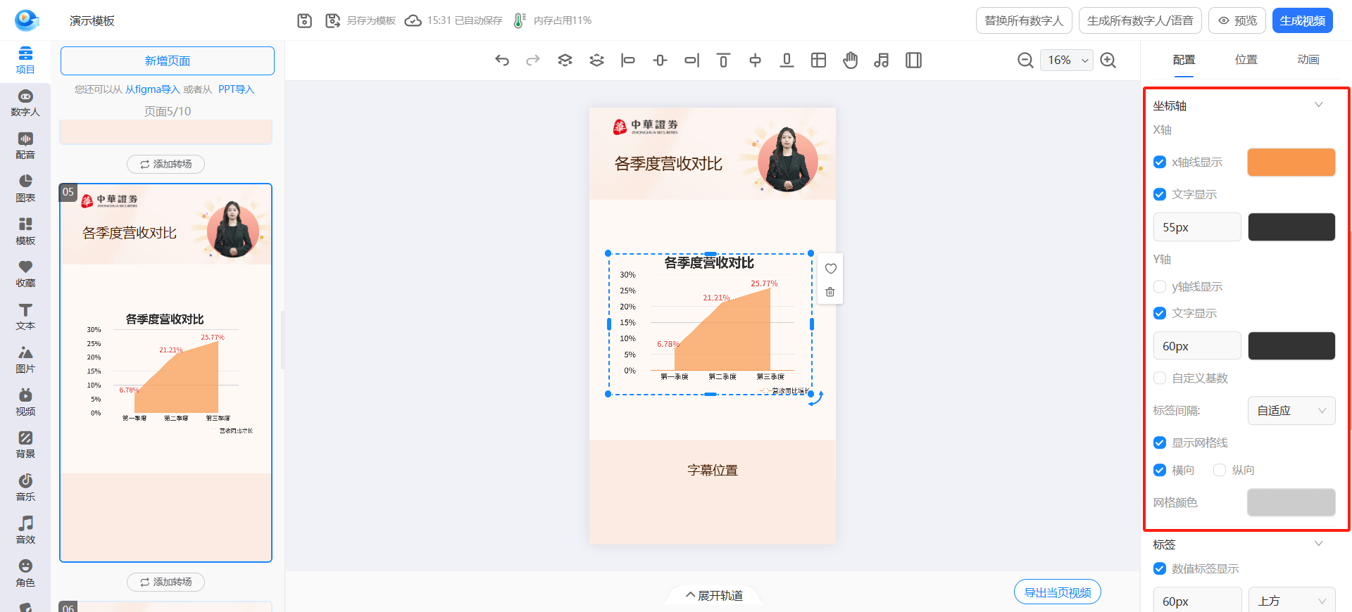Collapse the 坐标轴 section
The height and width of the screenshot is (612, 1352).
(x=1318, y=105)
